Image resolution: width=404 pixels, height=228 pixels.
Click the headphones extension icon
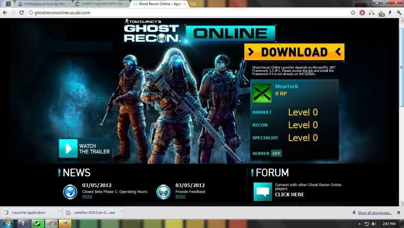tap(371, 13)
